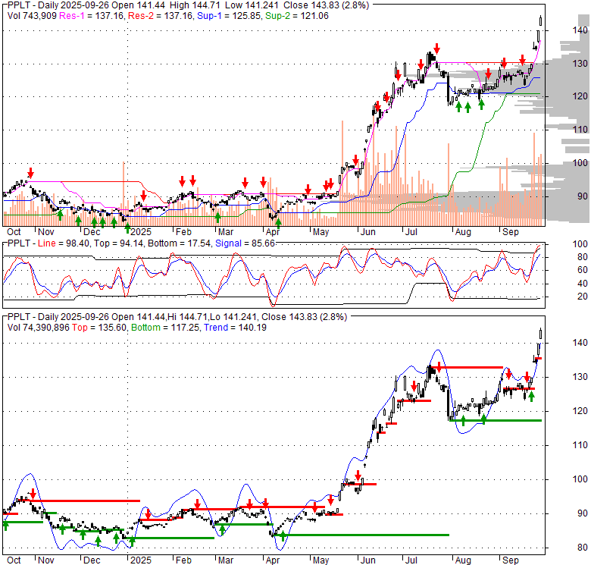Click the Trend = 140.19 label
Viewport: 591px width, 565px height.
[235, 328]
